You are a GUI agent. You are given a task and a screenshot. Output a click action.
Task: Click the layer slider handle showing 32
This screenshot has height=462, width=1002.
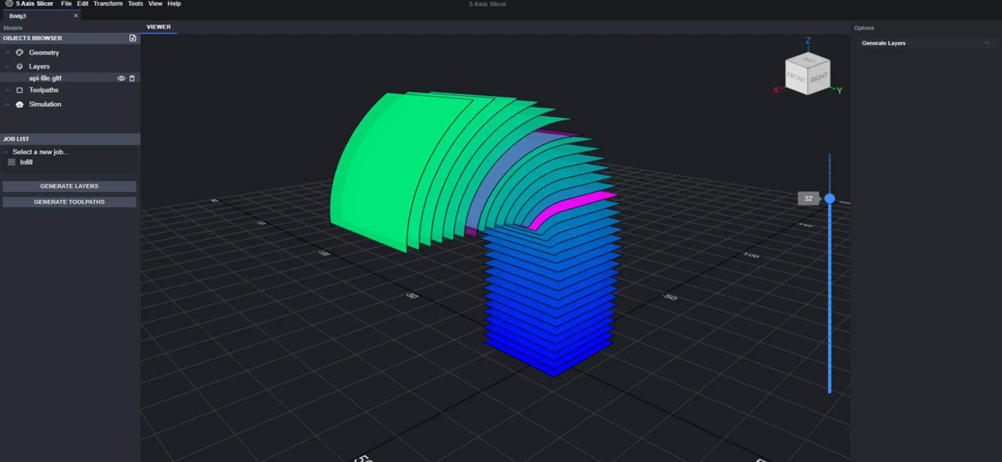(830, 199)
